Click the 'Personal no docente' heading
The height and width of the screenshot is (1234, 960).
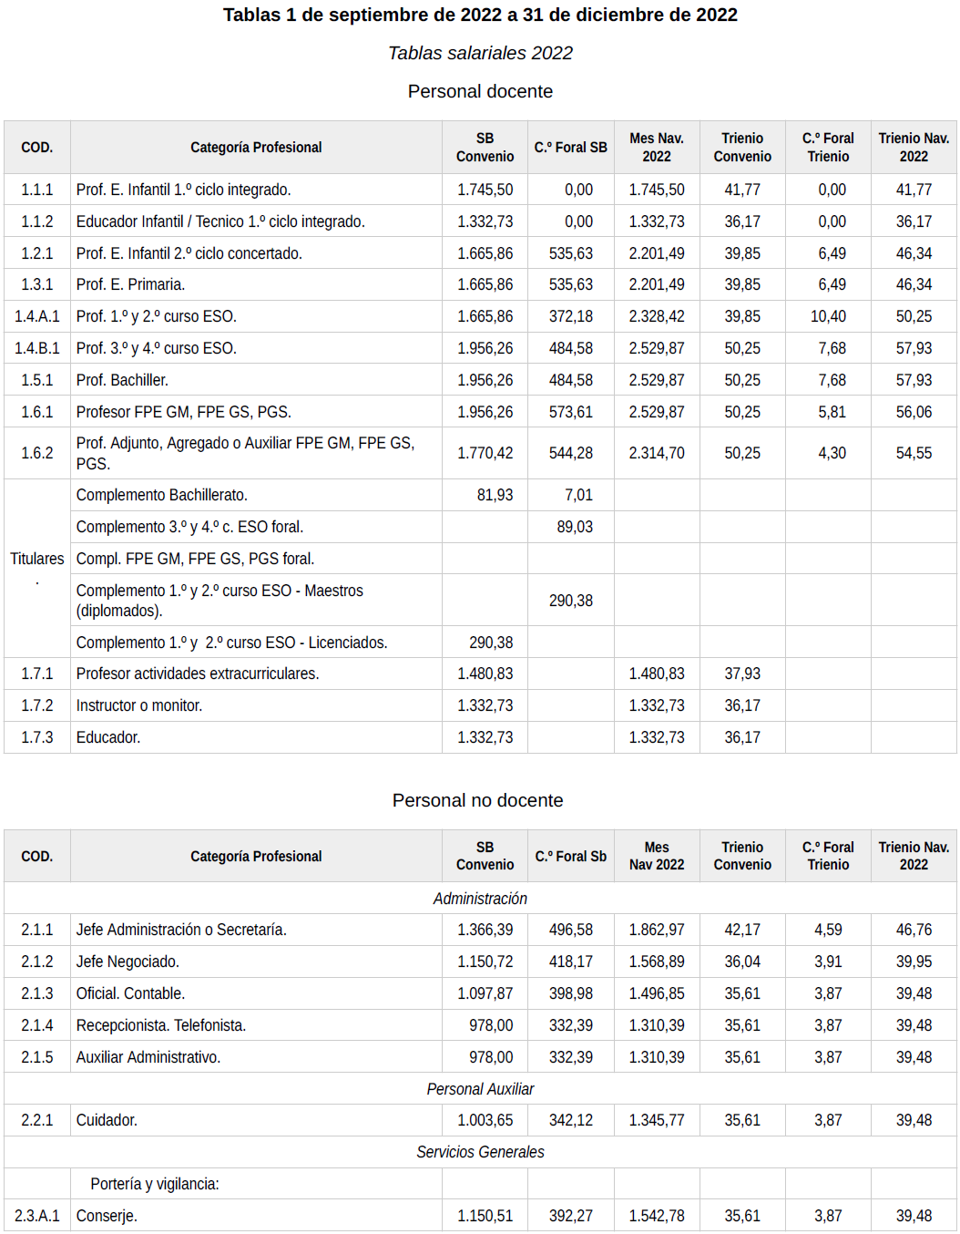pyautogui.click(x=477, y=800)
